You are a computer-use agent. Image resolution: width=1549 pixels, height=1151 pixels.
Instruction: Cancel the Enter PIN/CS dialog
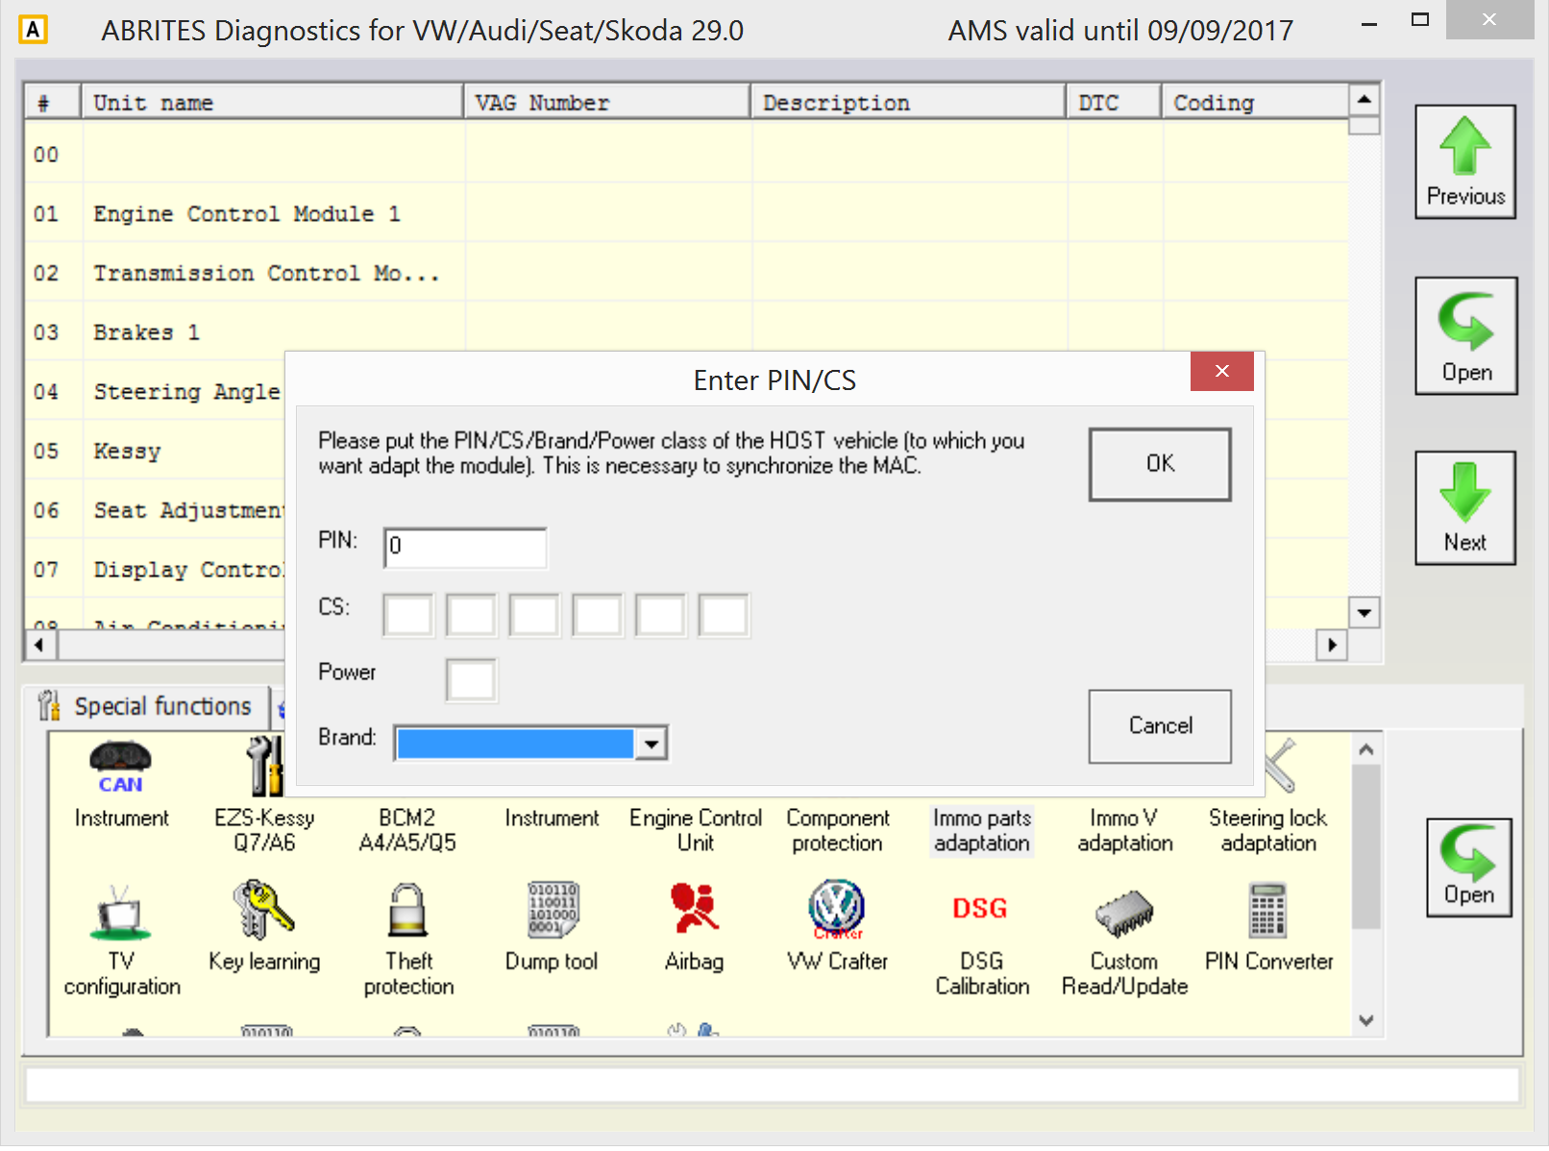click(x=1160, y=726)
